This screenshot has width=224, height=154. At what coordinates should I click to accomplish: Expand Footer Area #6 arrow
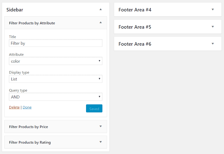213,44
